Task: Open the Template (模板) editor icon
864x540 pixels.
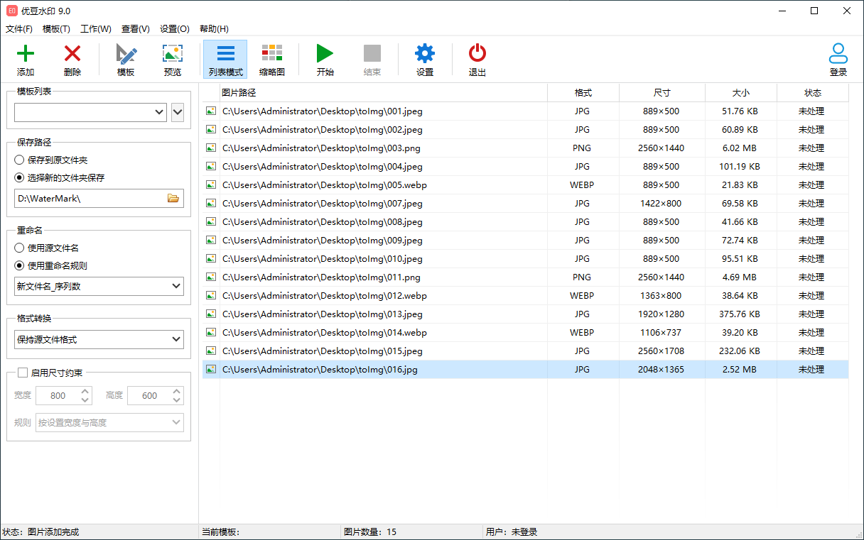Action: click(126, 53)
